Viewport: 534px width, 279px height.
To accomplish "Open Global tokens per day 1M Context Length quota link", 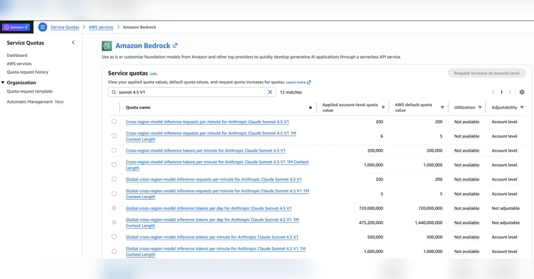I will point(212,223).
